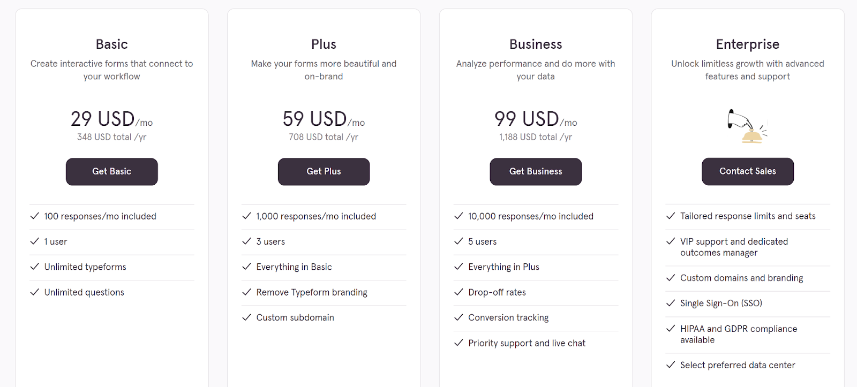Click checkmark next to Remove Typeform branding
Viewport: 857px width, 387px height.
247,292
